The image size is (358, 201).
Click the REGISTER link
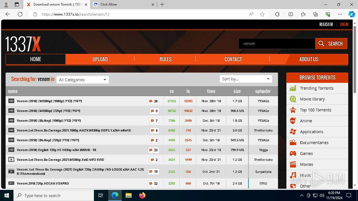326,24
